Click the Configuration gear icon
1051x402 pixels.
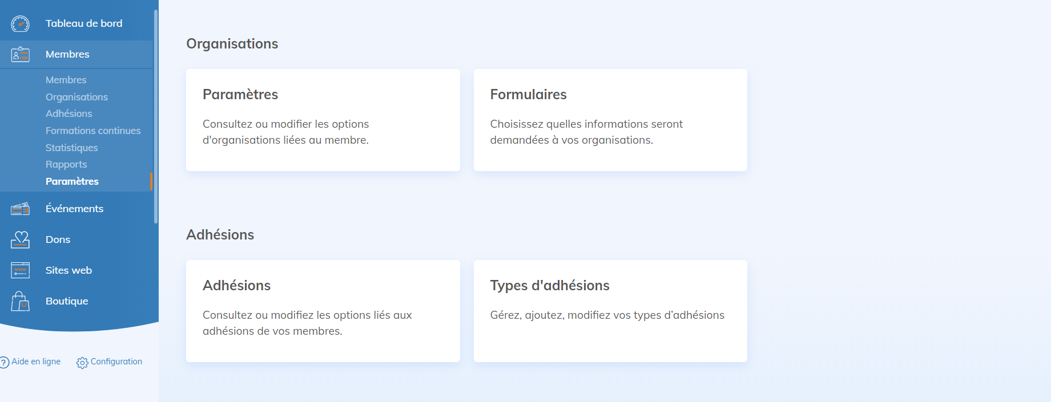tap(82, 363)
